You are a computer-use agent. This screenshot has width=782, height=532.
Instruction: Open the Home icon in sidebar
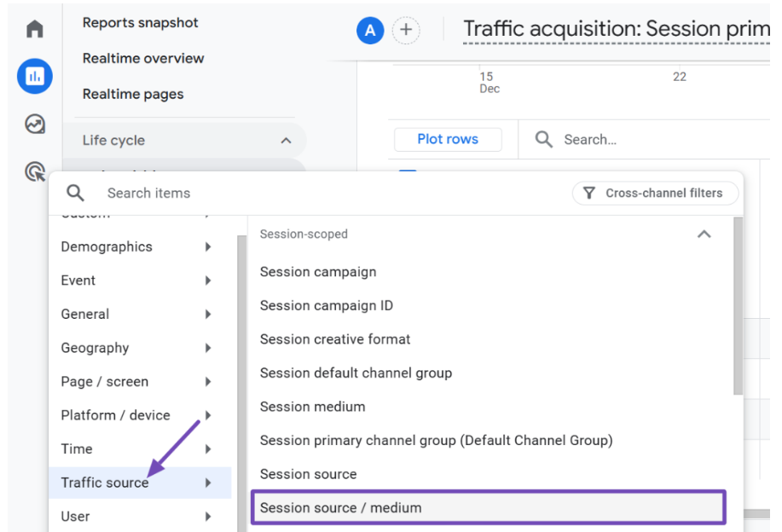click(x=34, y=30)
